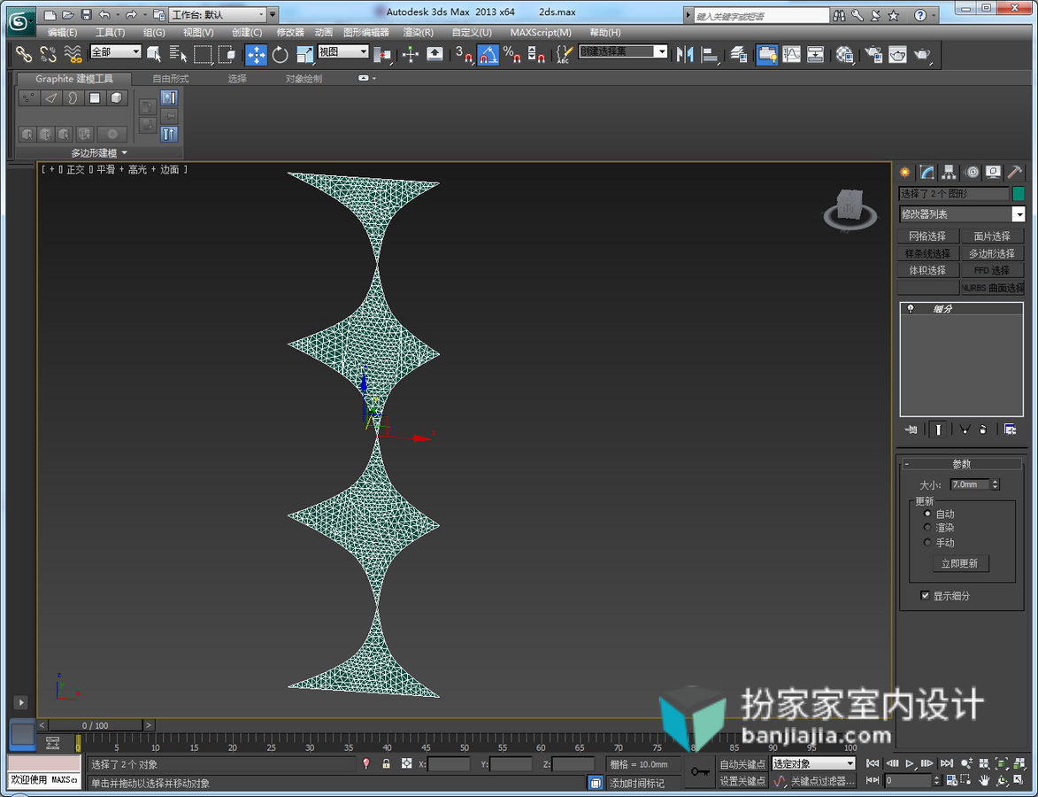Click the Mirror tool icon
The width and height of the screenshot is (1038, 797).
(x=685, y=54)
